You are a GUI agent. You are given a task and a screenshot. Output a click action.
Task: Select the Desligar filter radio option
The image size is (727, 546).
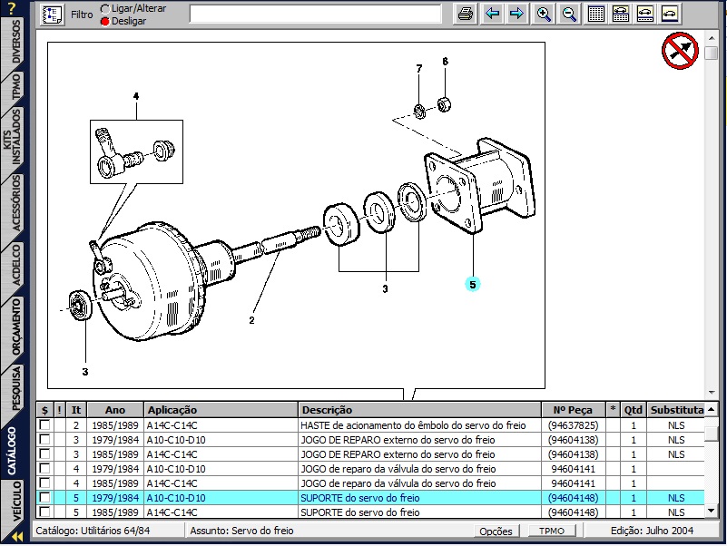tap(105, 21)
